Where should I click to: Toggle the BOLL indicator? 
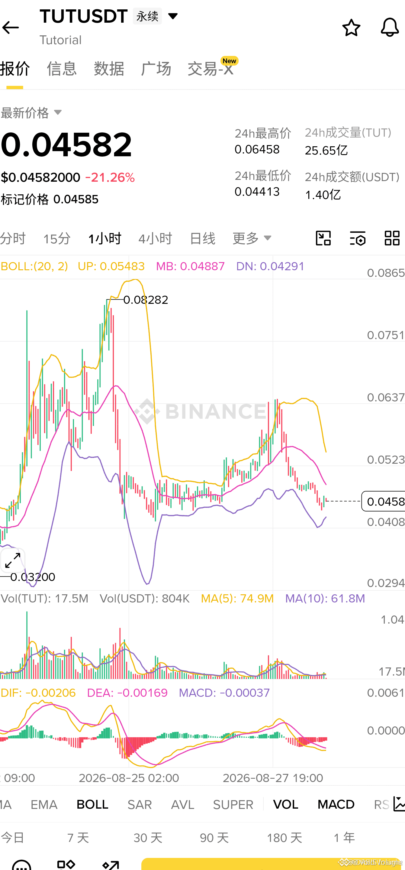tap(92, 805)
